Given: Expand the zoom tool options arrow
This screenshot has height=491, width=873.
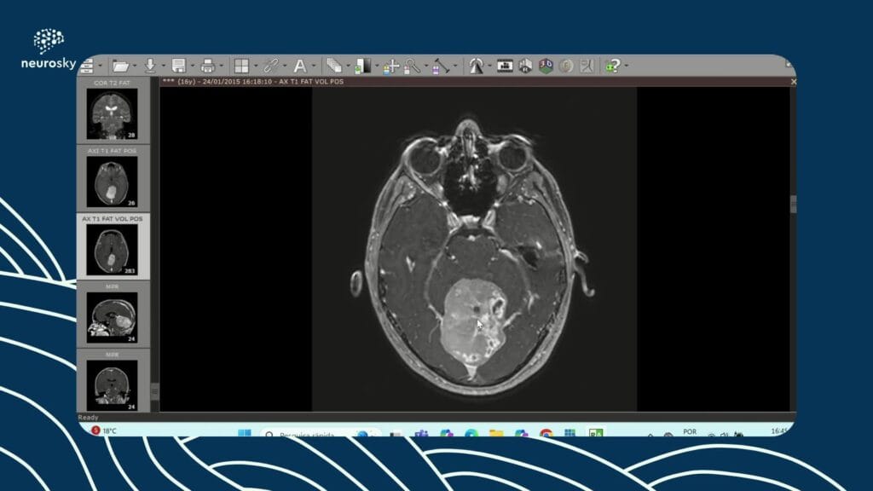Looking at the screenshot, I should (x=426, y=64).
